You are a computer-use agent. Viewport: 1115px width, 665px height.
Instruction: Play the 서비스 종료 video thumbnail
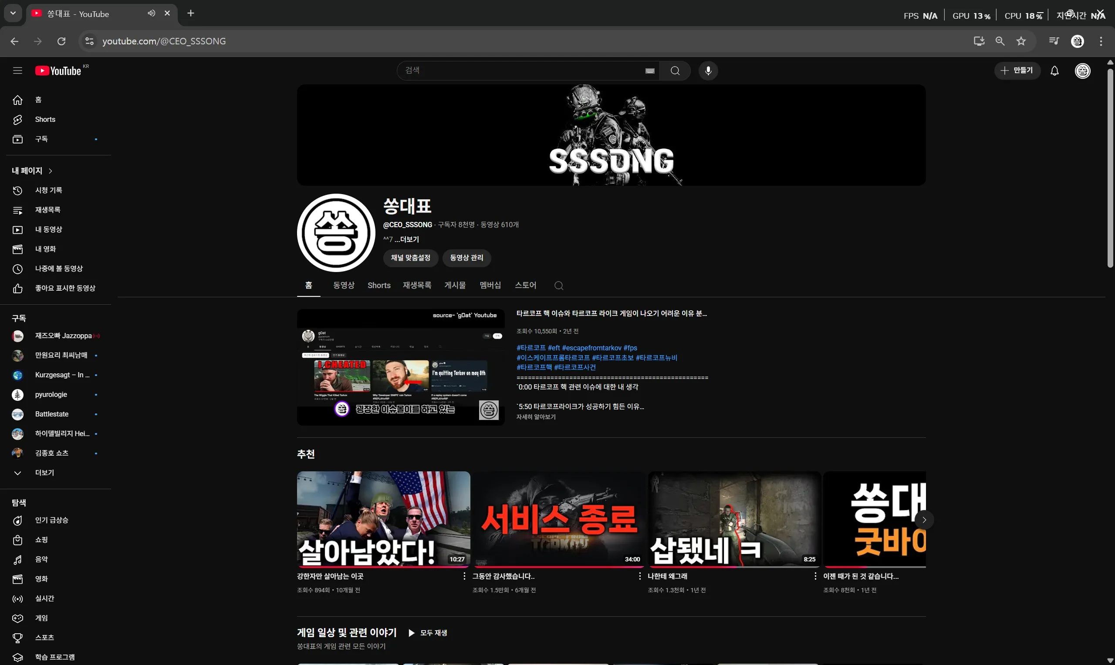(x=558, y=519)
